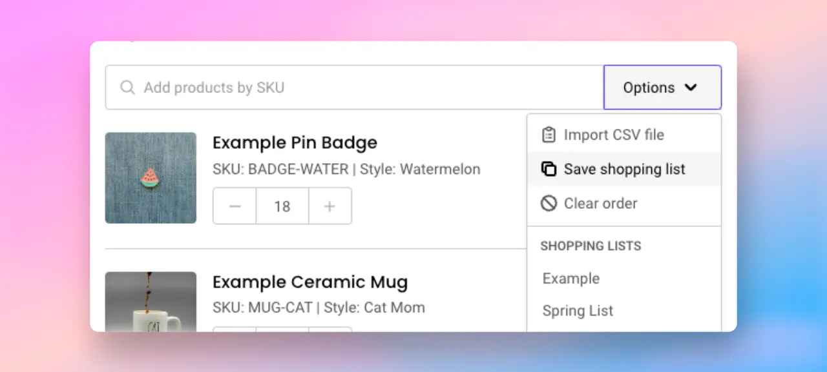
Task: Click the watermelon pin badge thumbnail
Action: [x=151, y=177]
